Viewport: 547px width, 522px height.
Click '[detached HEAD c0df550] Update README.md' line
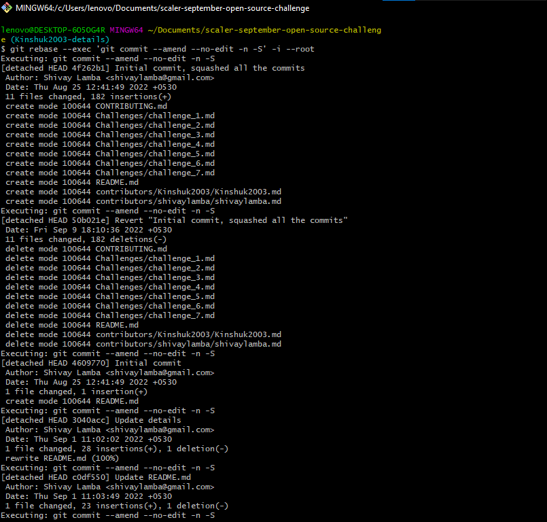coord(96,477)
